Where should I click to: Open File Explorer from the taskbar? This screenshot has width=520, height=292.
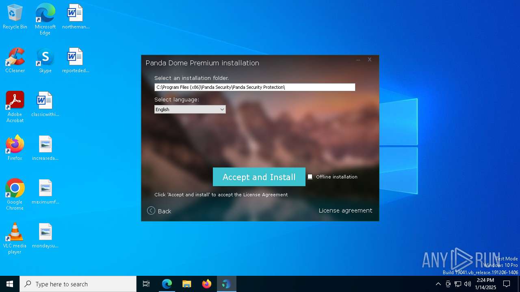click(186, 284)
